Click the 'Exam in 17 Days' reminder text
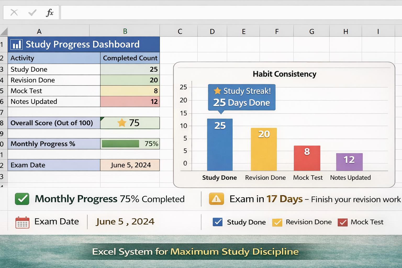Viewport: 402px width, 268px height. tap(266, 199)
